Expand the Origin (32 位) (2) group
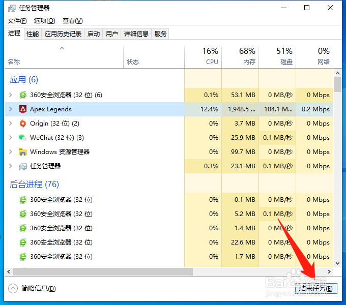The width and height of the screenshot is (346, 305). (10, 124)
